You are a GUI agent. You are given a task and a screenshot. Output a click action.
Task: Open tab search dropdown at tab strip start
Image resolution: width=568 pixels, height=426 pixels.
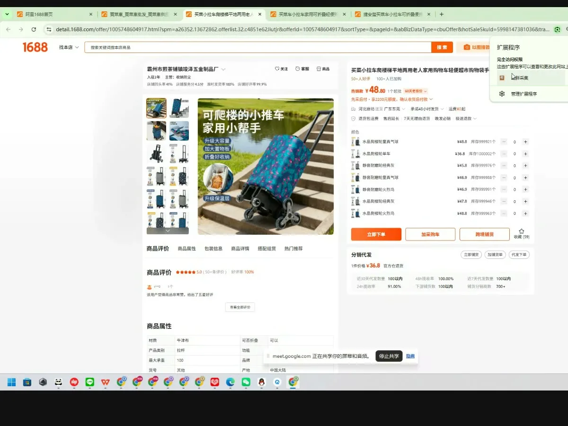[x=7, y=14]
